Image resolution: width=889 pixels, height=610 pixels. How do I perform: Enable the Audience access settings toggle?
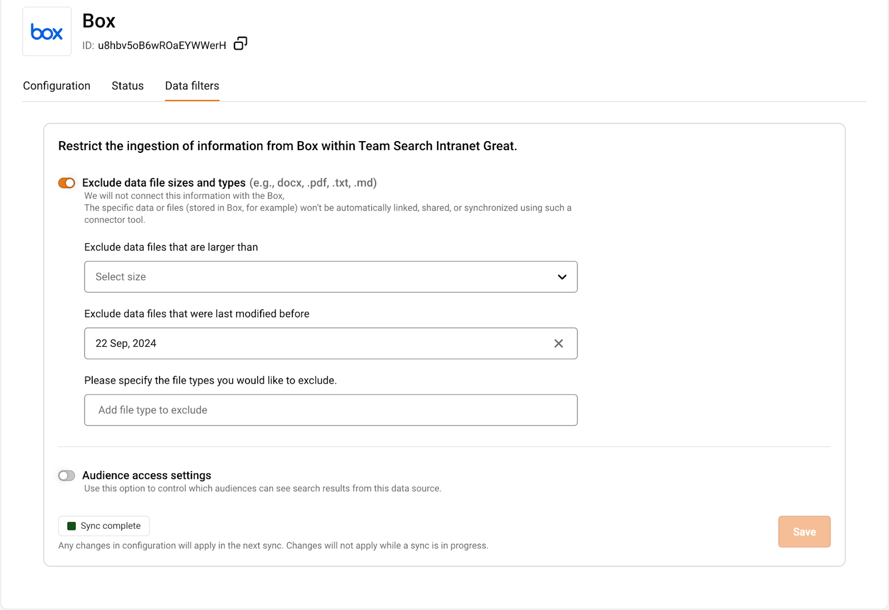67,476
